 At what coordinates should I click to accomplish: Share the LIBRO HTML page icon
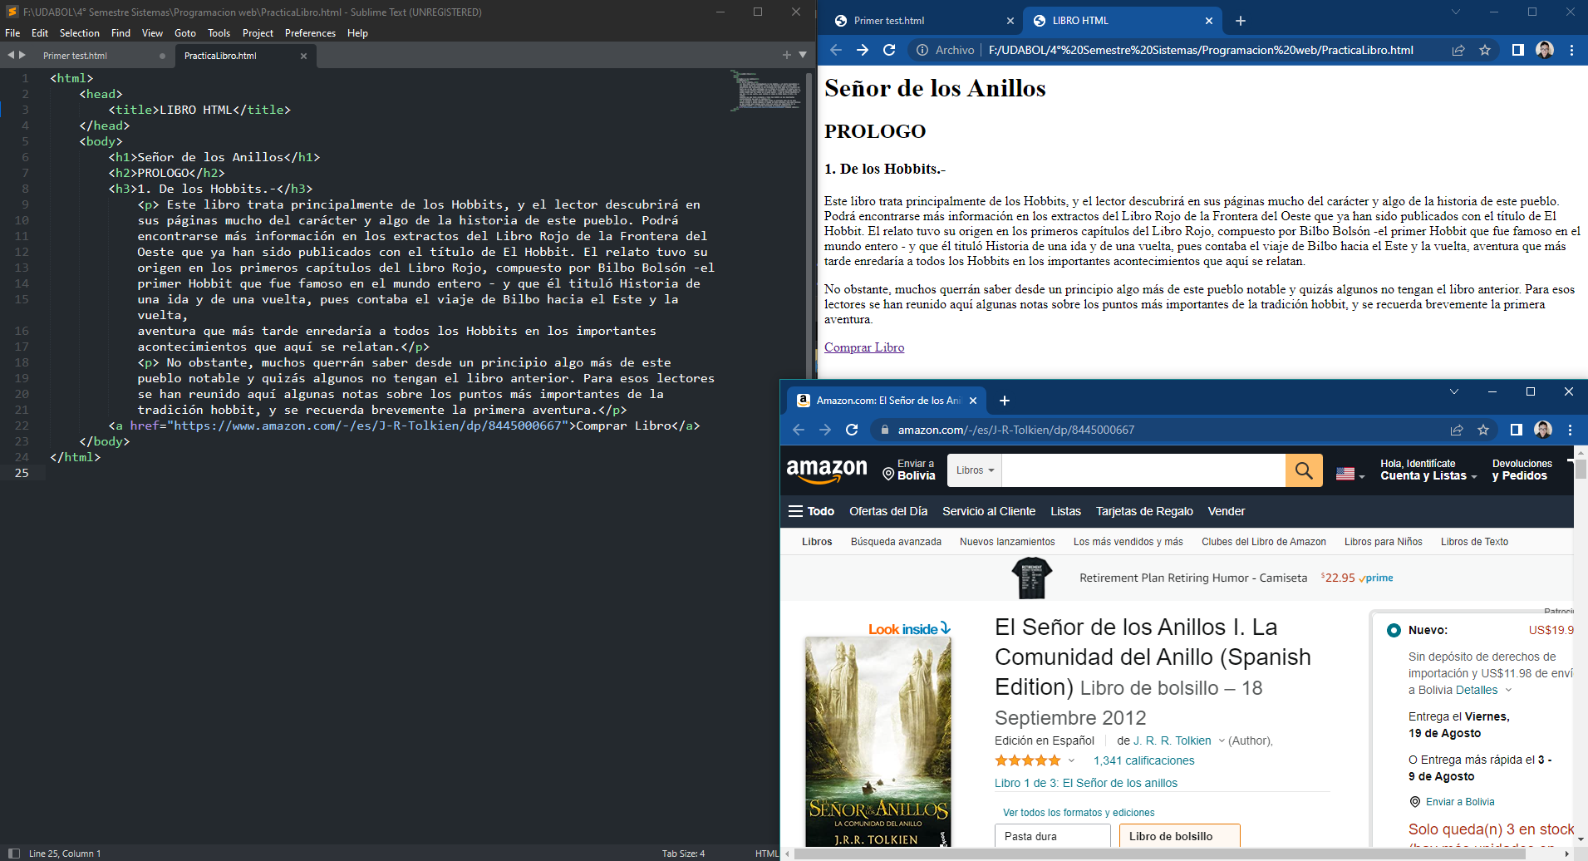(x=1458, y=50)
